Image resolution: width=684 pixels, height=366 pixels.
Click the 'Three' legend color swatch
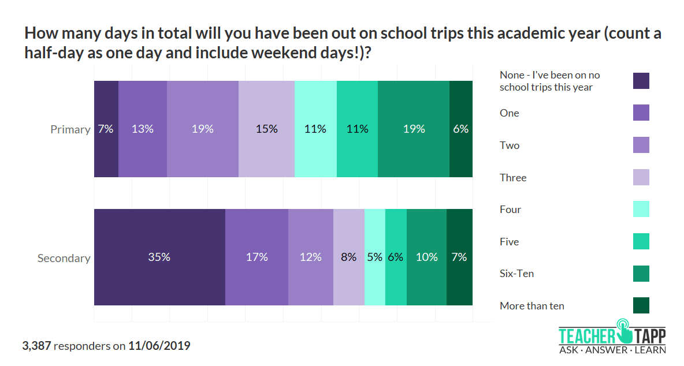coord(641,177)
